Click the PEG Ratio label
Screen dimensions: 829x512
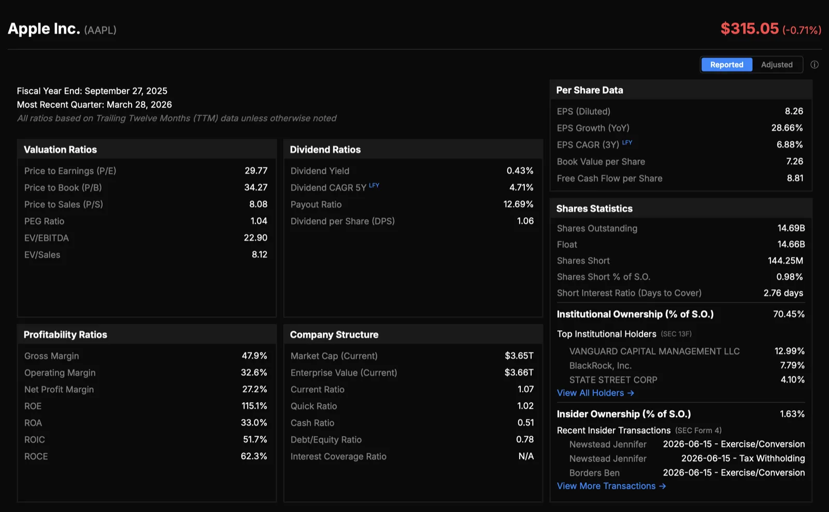pyautogui.click(x=44, y=221)
